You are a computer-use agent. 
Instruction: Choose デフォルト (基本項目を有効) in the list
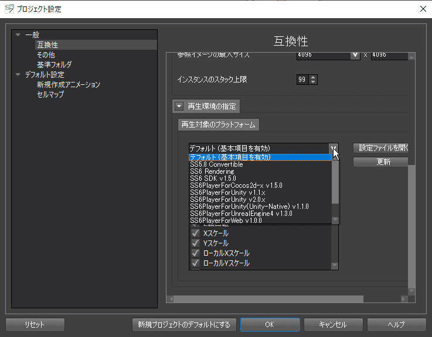pyautogui.click(x=260, y=157)
